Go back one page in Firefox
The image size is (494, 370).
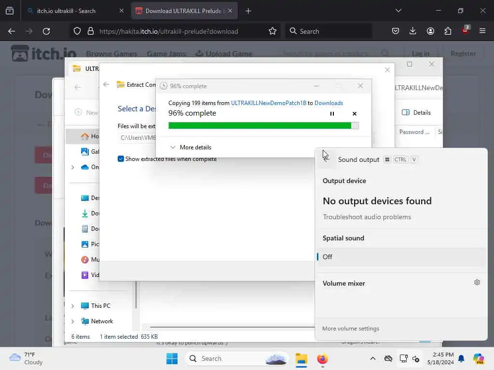tap(12, 31)
